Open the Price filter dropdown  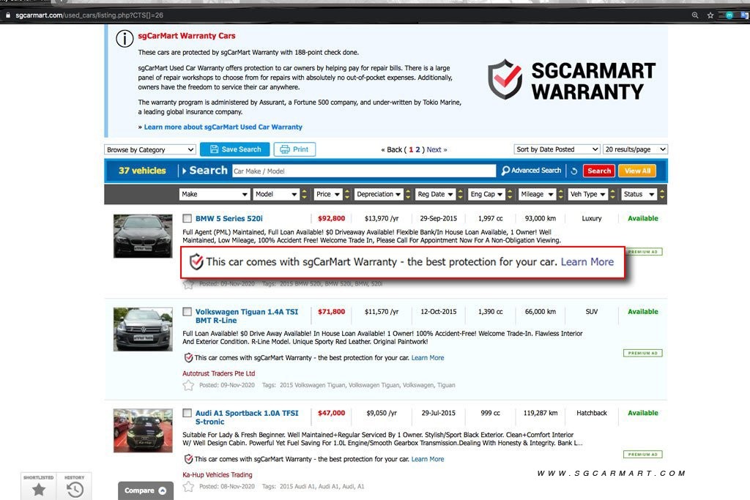328,194
